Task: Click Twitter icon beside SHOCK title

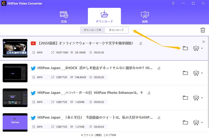Action: click(x=33, y=68)
